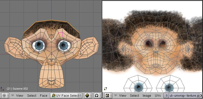Open the Face menu
The image size is (203, 99).
(x=43, y=96)
